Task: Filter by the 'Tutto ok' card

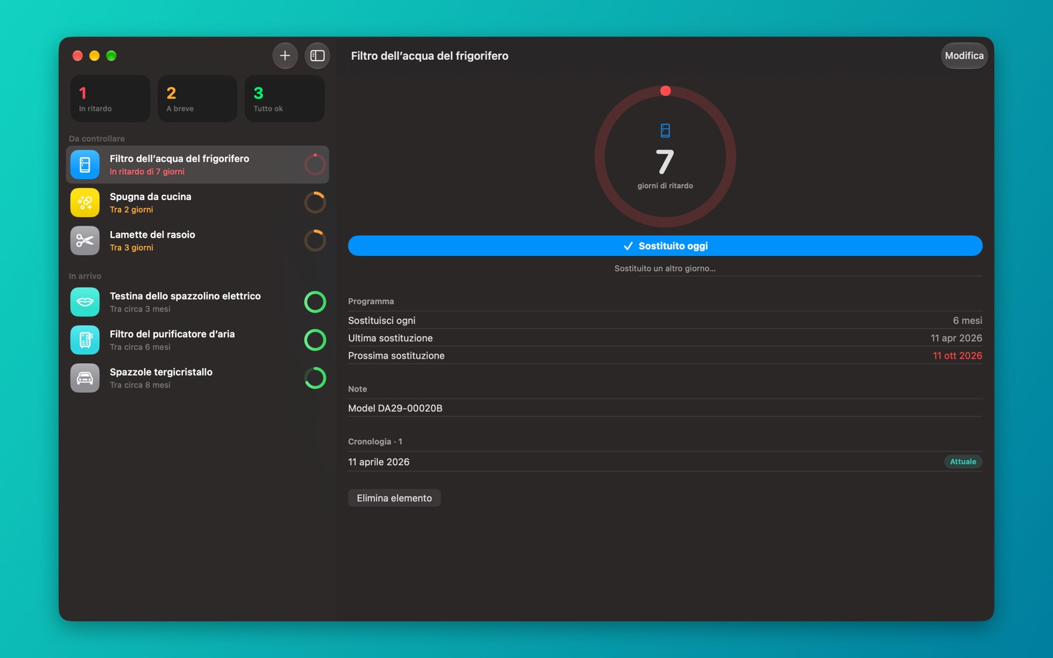Action: tap(285, 99)
